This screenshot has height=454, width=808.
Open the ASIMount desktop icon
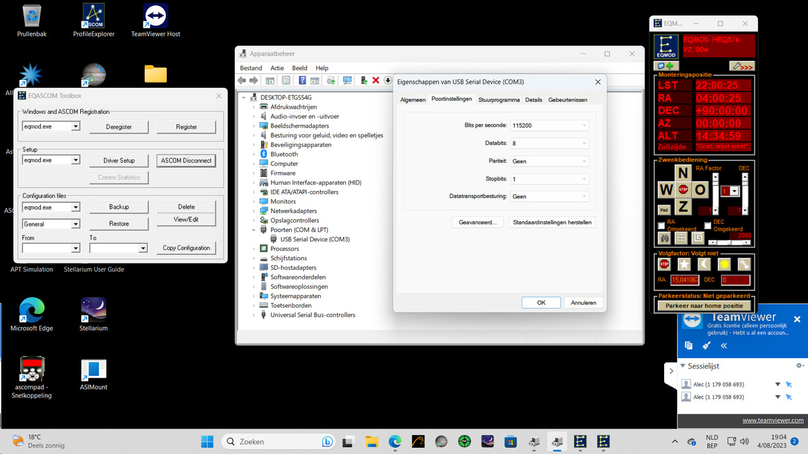coord(93,374)
